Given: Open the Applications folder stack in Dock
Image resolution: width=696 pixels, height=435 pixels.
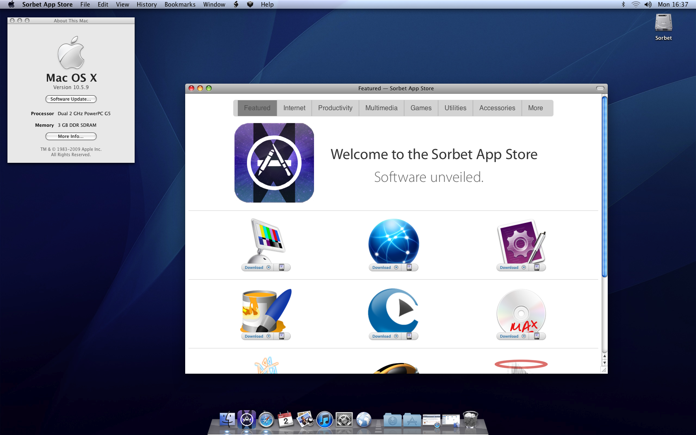Looking at the screenshot, I should [x=412, y=420].
